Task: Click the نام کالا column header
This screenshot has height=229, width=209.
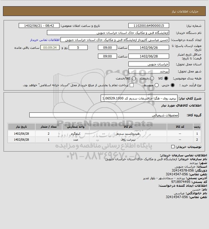Action: pos(128,127)
